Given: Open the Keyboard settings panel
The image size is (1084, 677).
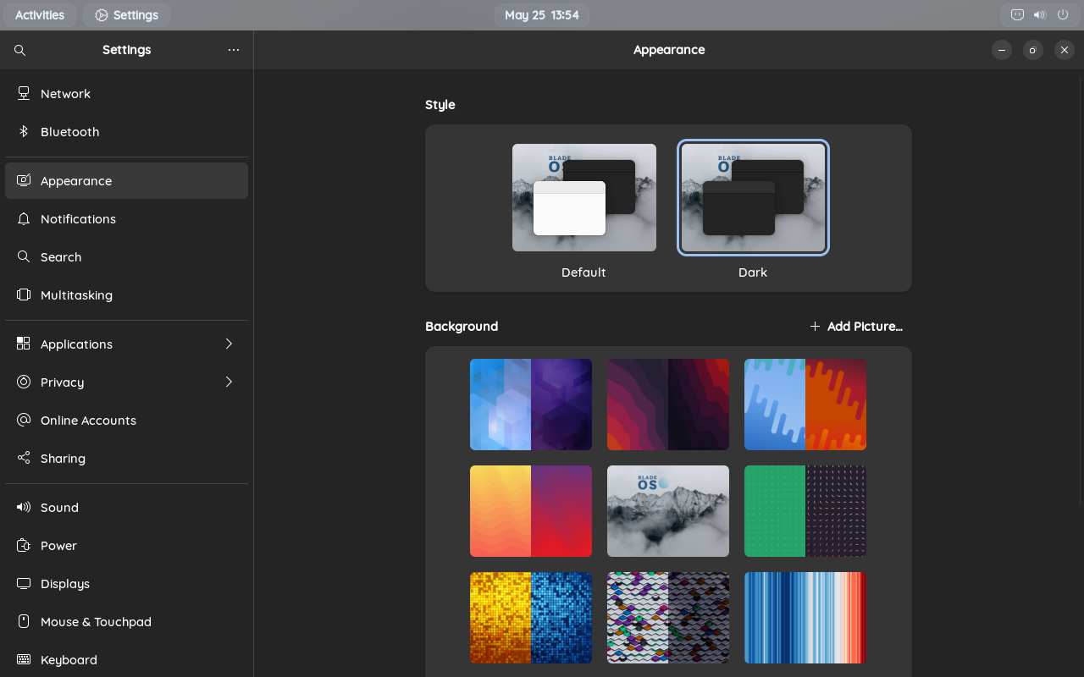Looking at the screenshot, I should 126,660.
